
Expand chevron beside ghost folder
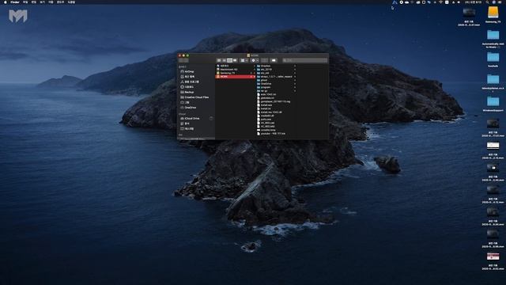[295, 80]
